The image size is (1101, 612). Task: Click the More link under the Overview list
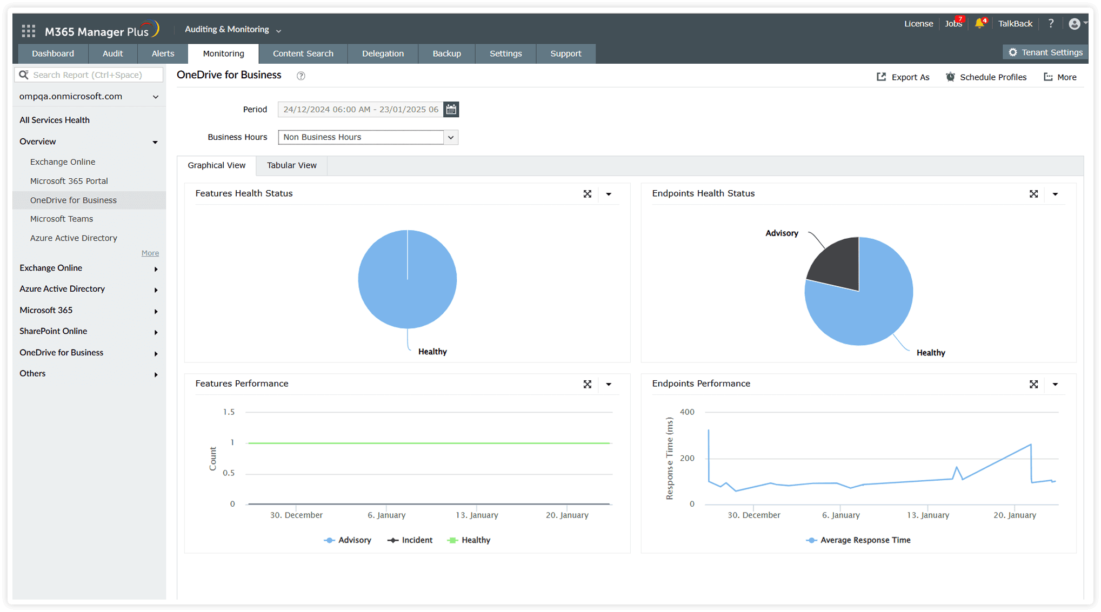pyautogui.click(x=150, y=253)
